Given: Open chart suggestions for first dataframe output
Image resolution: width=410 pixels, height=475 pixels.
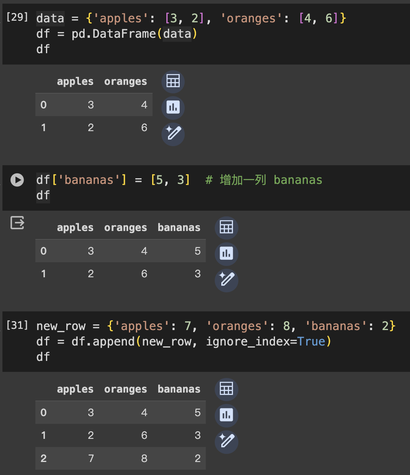Looking at the screenshot, I should [173, 108].
